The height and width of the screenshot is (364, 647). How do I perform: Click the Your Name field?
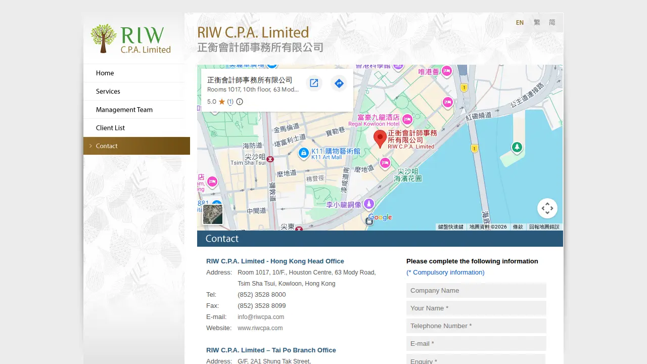point(476,308)
